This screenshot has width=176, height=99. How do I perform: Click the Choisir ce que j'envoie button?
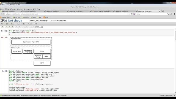(166, 95)
